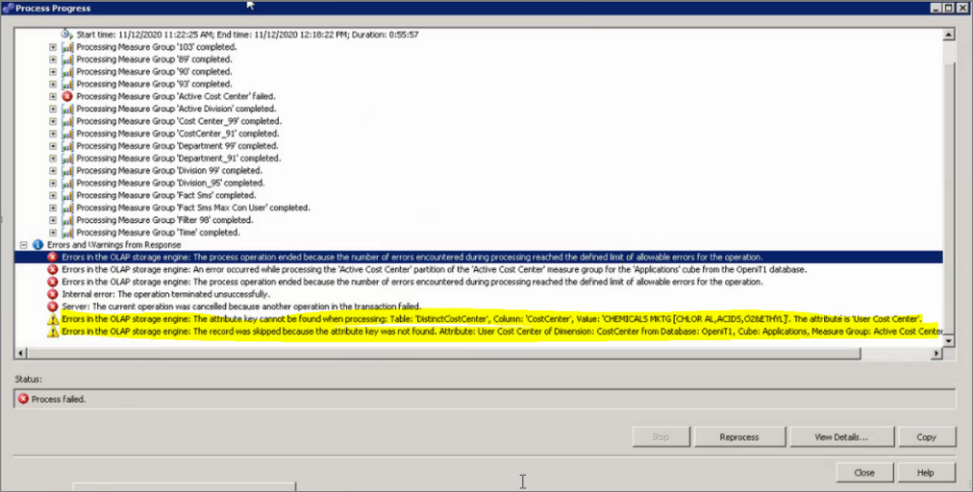Collapse the Errors and Warnings from Response node

coord(24,245)
